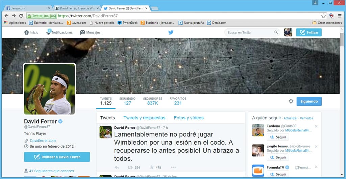Open 41 Seguidores que conoces link

pos(51,171)
